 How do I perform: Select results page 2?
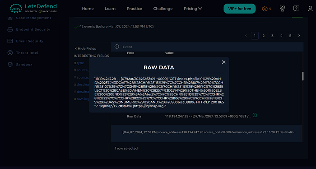[x=263, y=36]
